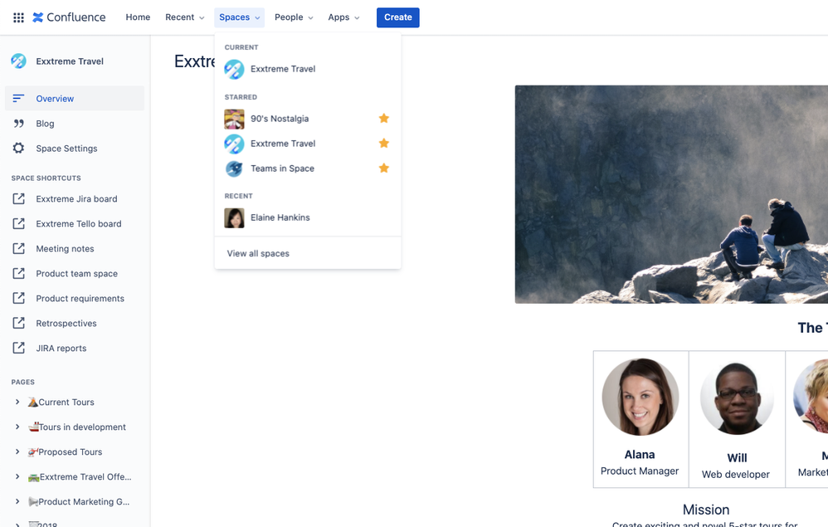
Task: Open the app switcher grid icon
Action: point(18,17)
